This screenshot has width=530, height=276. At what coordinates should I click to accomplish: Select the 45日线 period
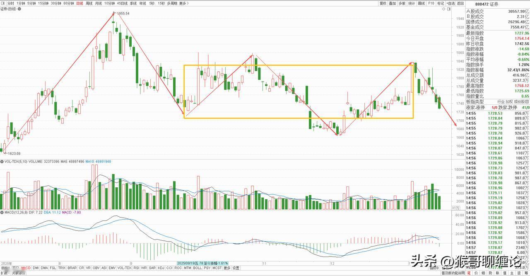click(122, 3)
